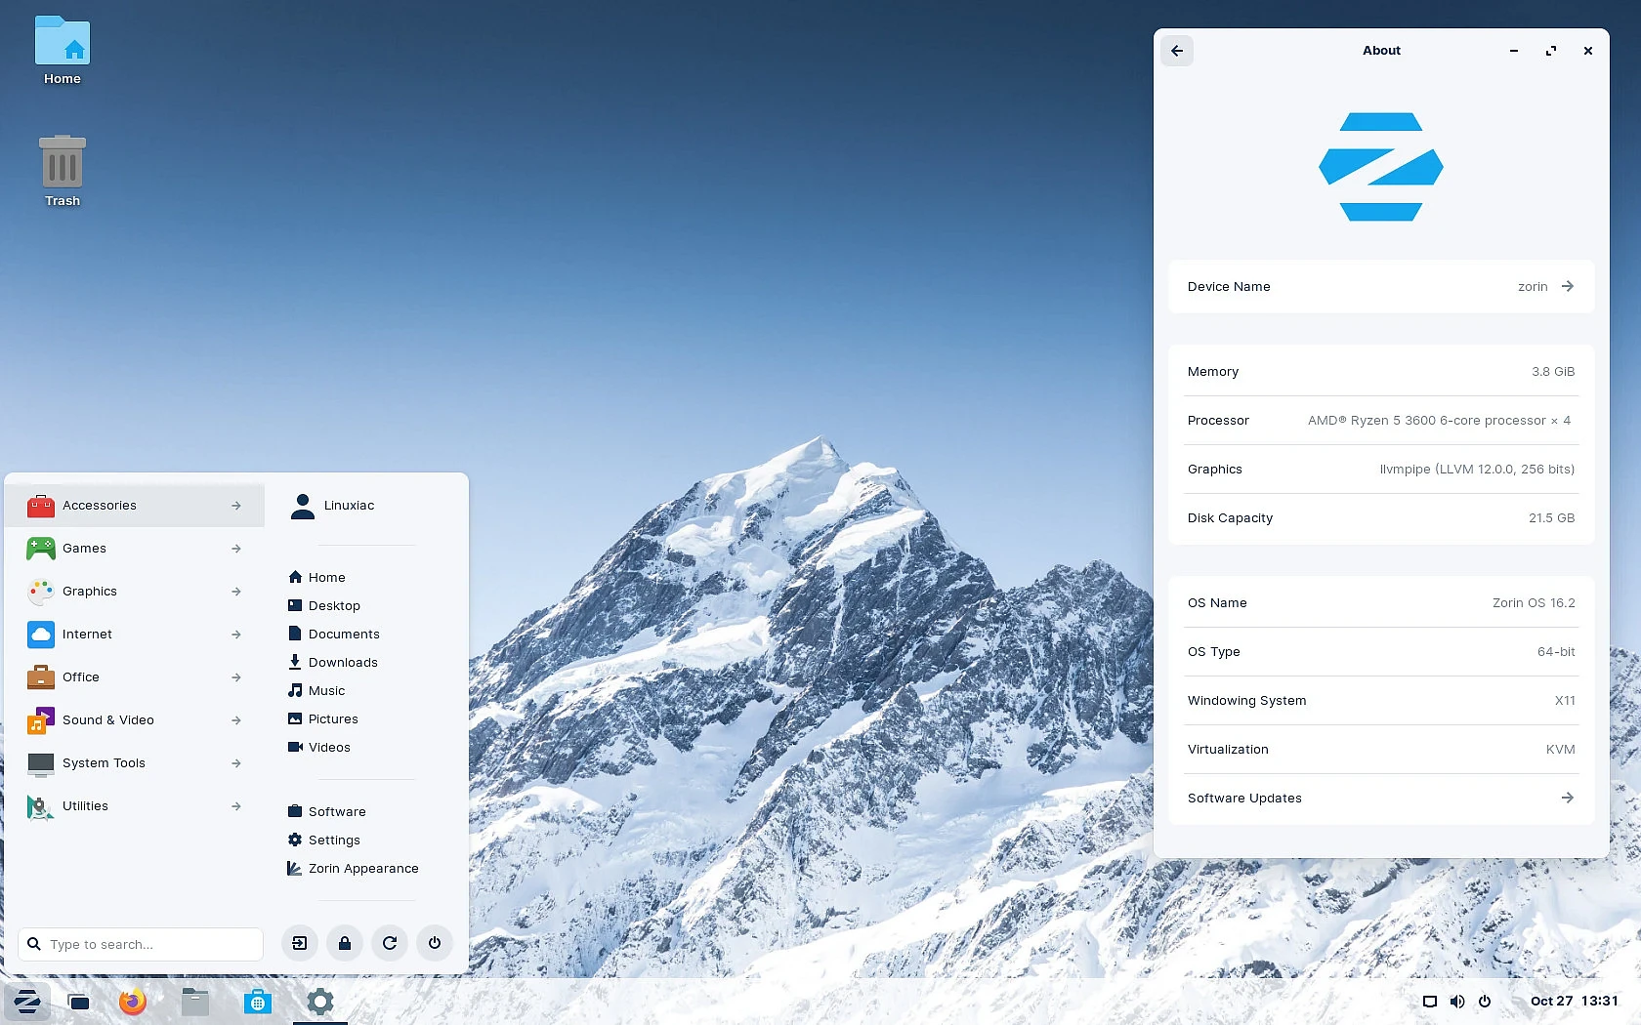Image resolution: width=1641 pixels, height=1025 pixels.
Task: Open Software Updates from the About panel
Action: [x=1567, y=798]
